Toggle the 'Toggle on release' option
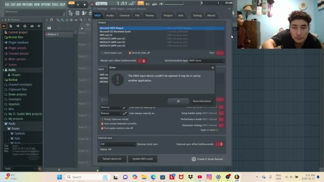The width and height of the screenshot is (324, 182). (217, 130)
